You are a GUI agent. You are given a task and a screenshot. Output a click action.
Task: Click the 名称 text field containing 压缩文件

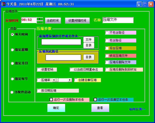[118, 20]
